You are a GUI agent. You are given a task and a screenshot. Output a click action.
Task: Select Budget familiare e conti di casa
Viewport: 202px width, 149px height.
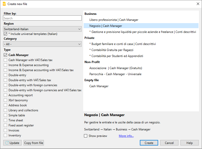click(141, 44)
